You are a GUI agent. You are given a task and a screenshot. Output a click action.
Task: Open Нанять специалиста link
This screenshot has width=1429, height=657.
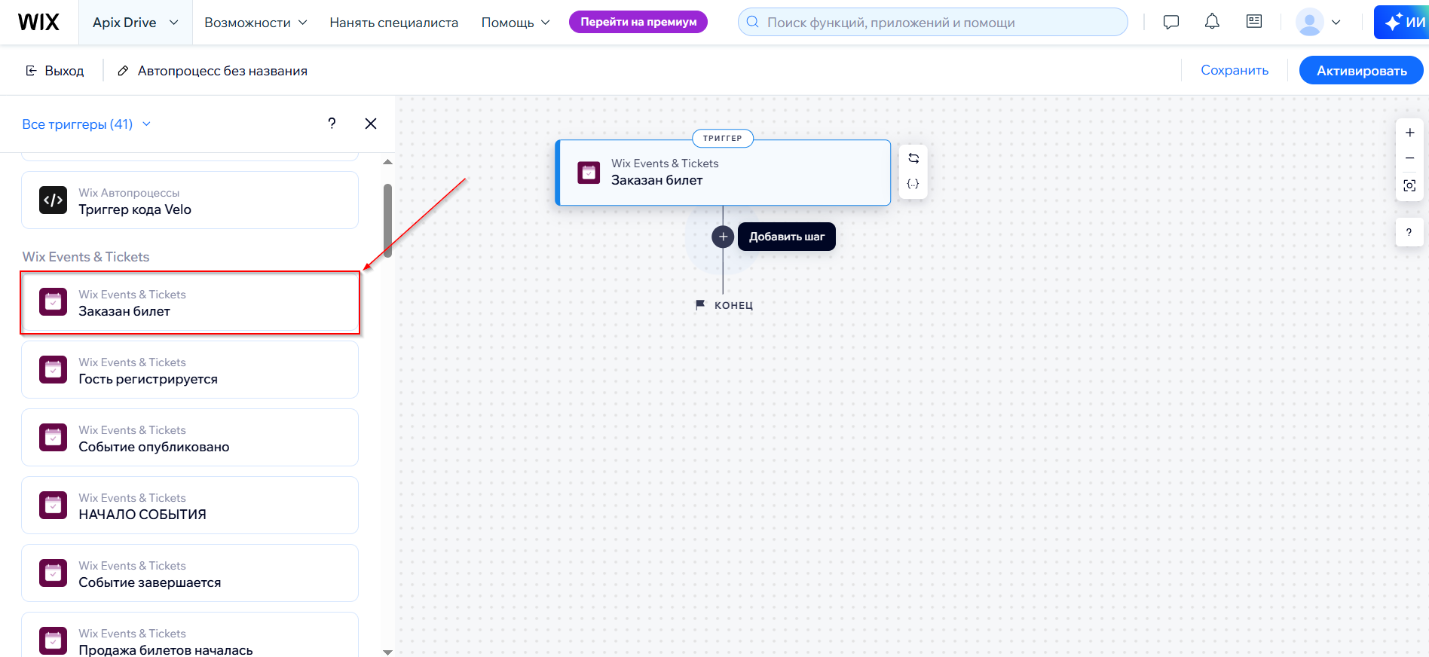pos(393,23)
